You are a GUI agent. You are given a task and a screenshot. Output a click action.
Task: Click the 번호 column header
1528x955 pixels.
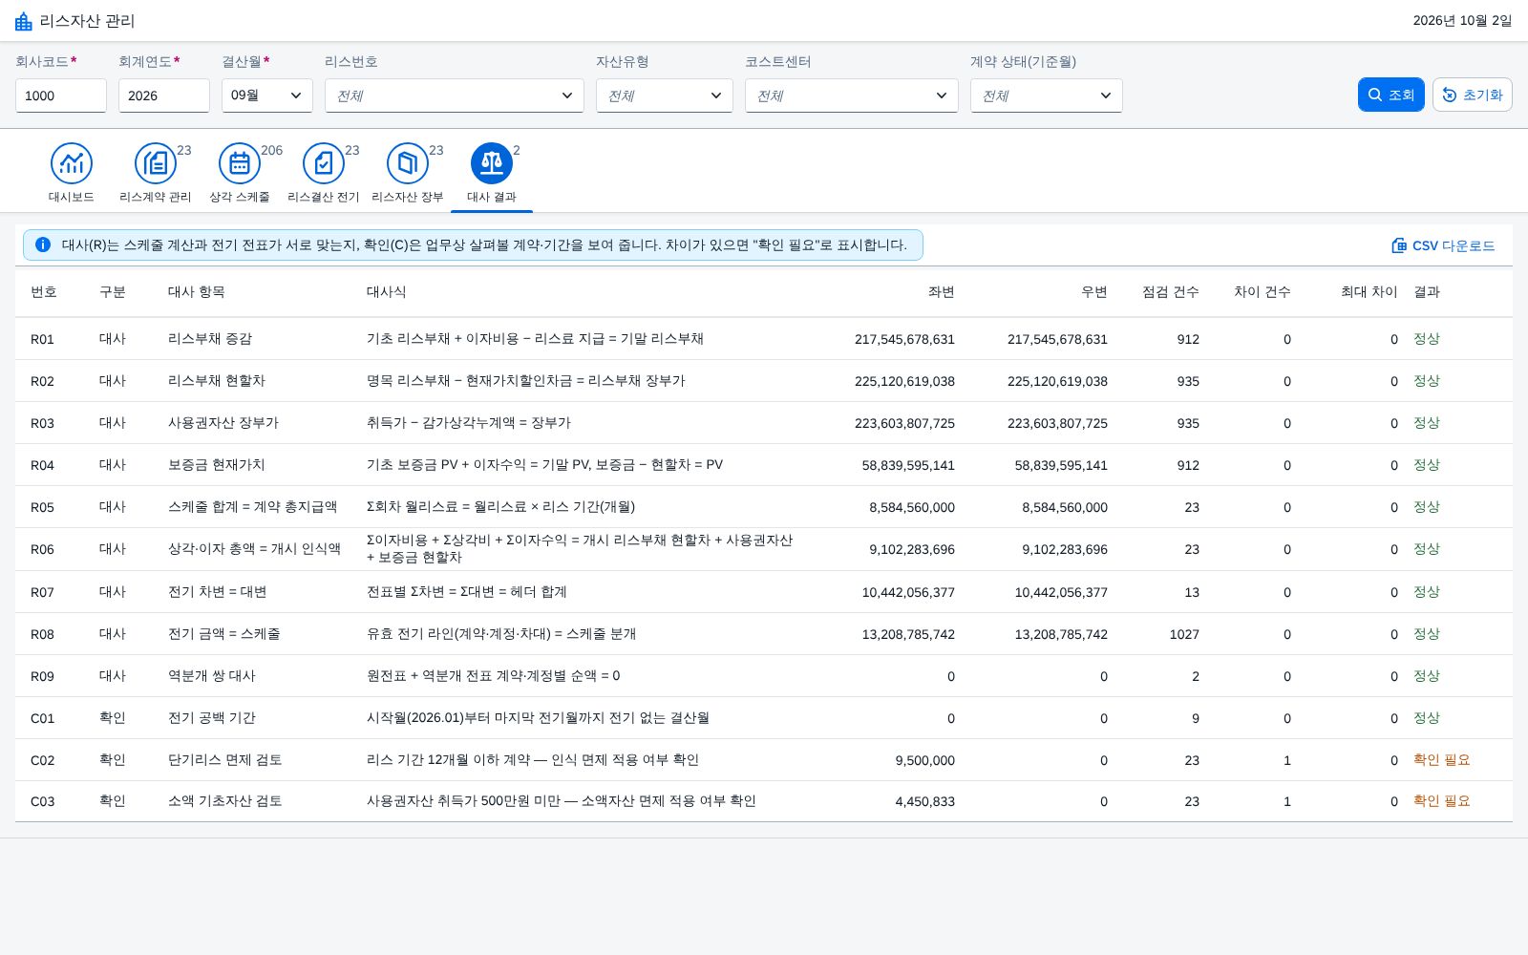click(44, 292)
